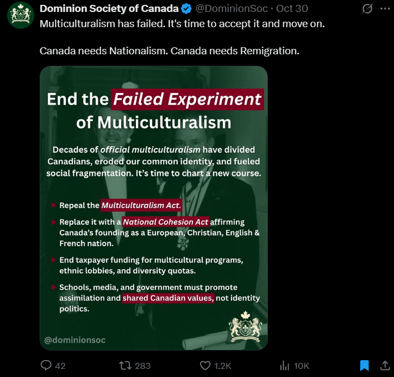Toggle like with the heart icon
394x377 pixels.
click(205, 366)
